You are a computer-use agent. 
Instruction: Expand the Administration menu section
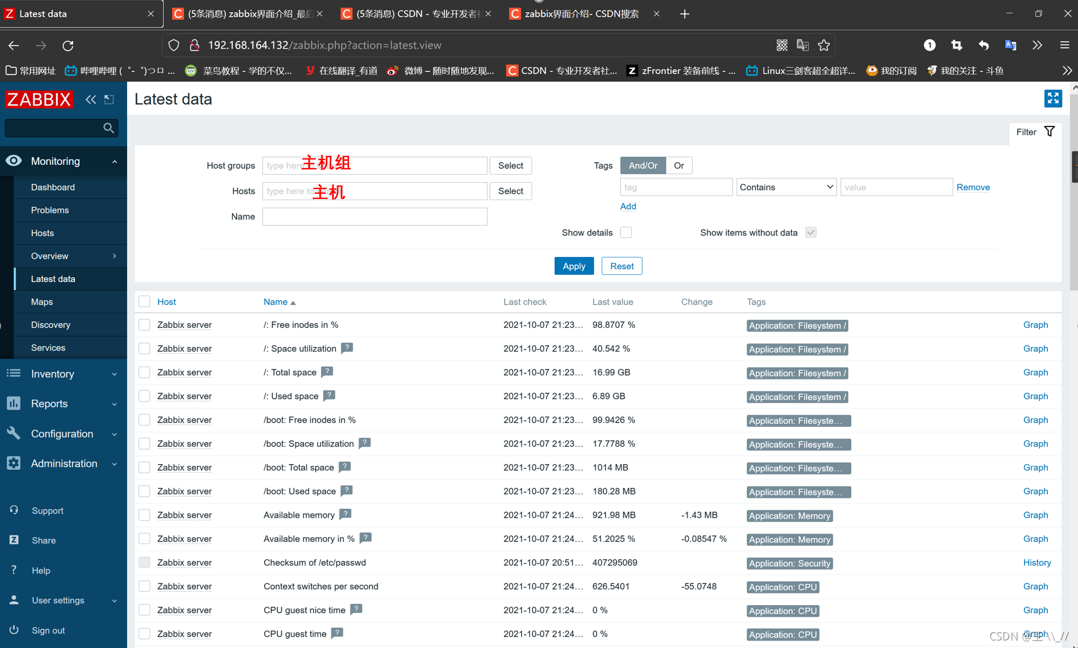tap(63, 464)
